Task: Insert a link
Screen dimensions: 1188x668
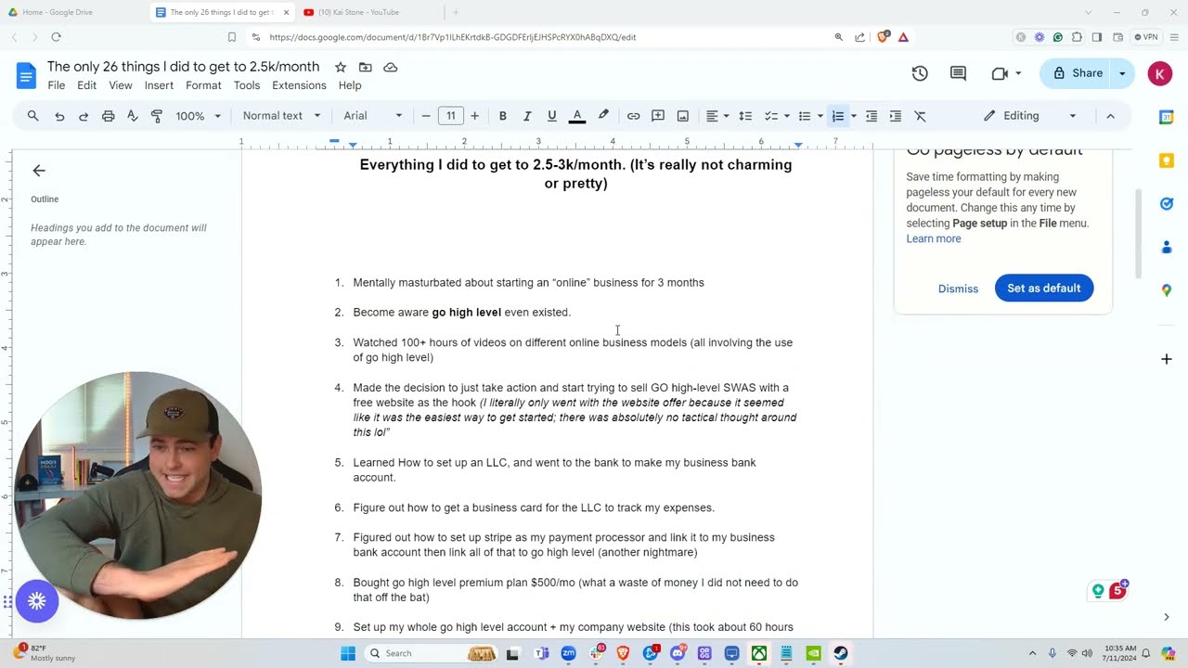Action: 633,116
